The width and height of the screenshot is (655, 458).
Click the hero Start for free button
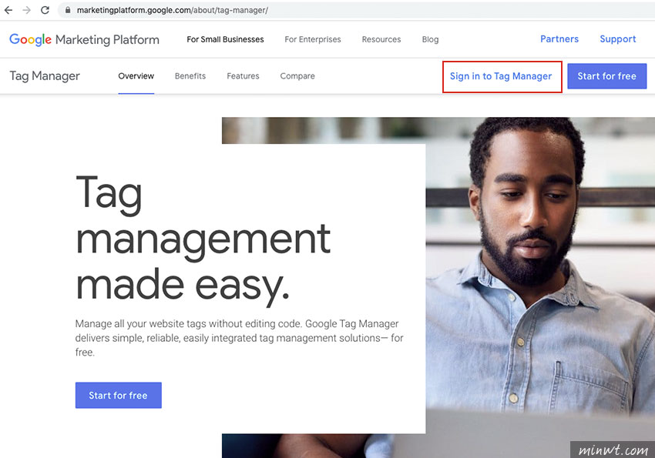coord(118,395)
